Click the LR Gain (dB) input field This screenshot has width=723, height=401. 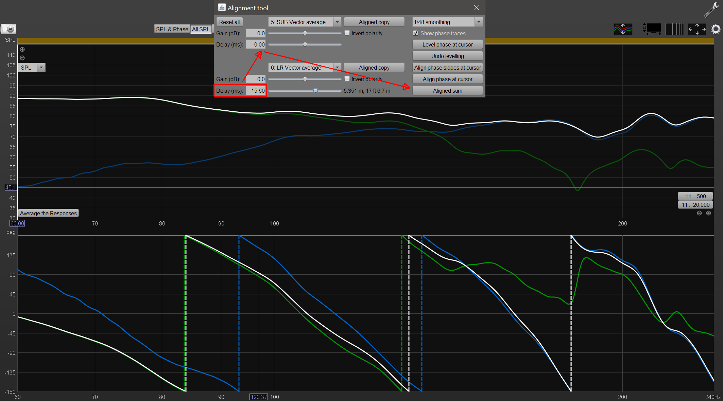tap(256, 79)
